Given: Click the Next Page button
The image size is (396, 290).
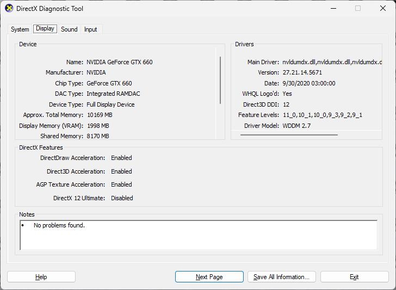Looking at the screenshot, I should pos(209,277).
